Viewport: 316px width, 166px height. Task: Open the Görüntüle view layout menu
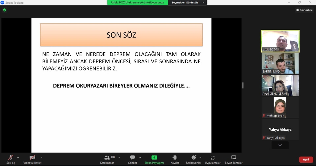coord(304,10)
